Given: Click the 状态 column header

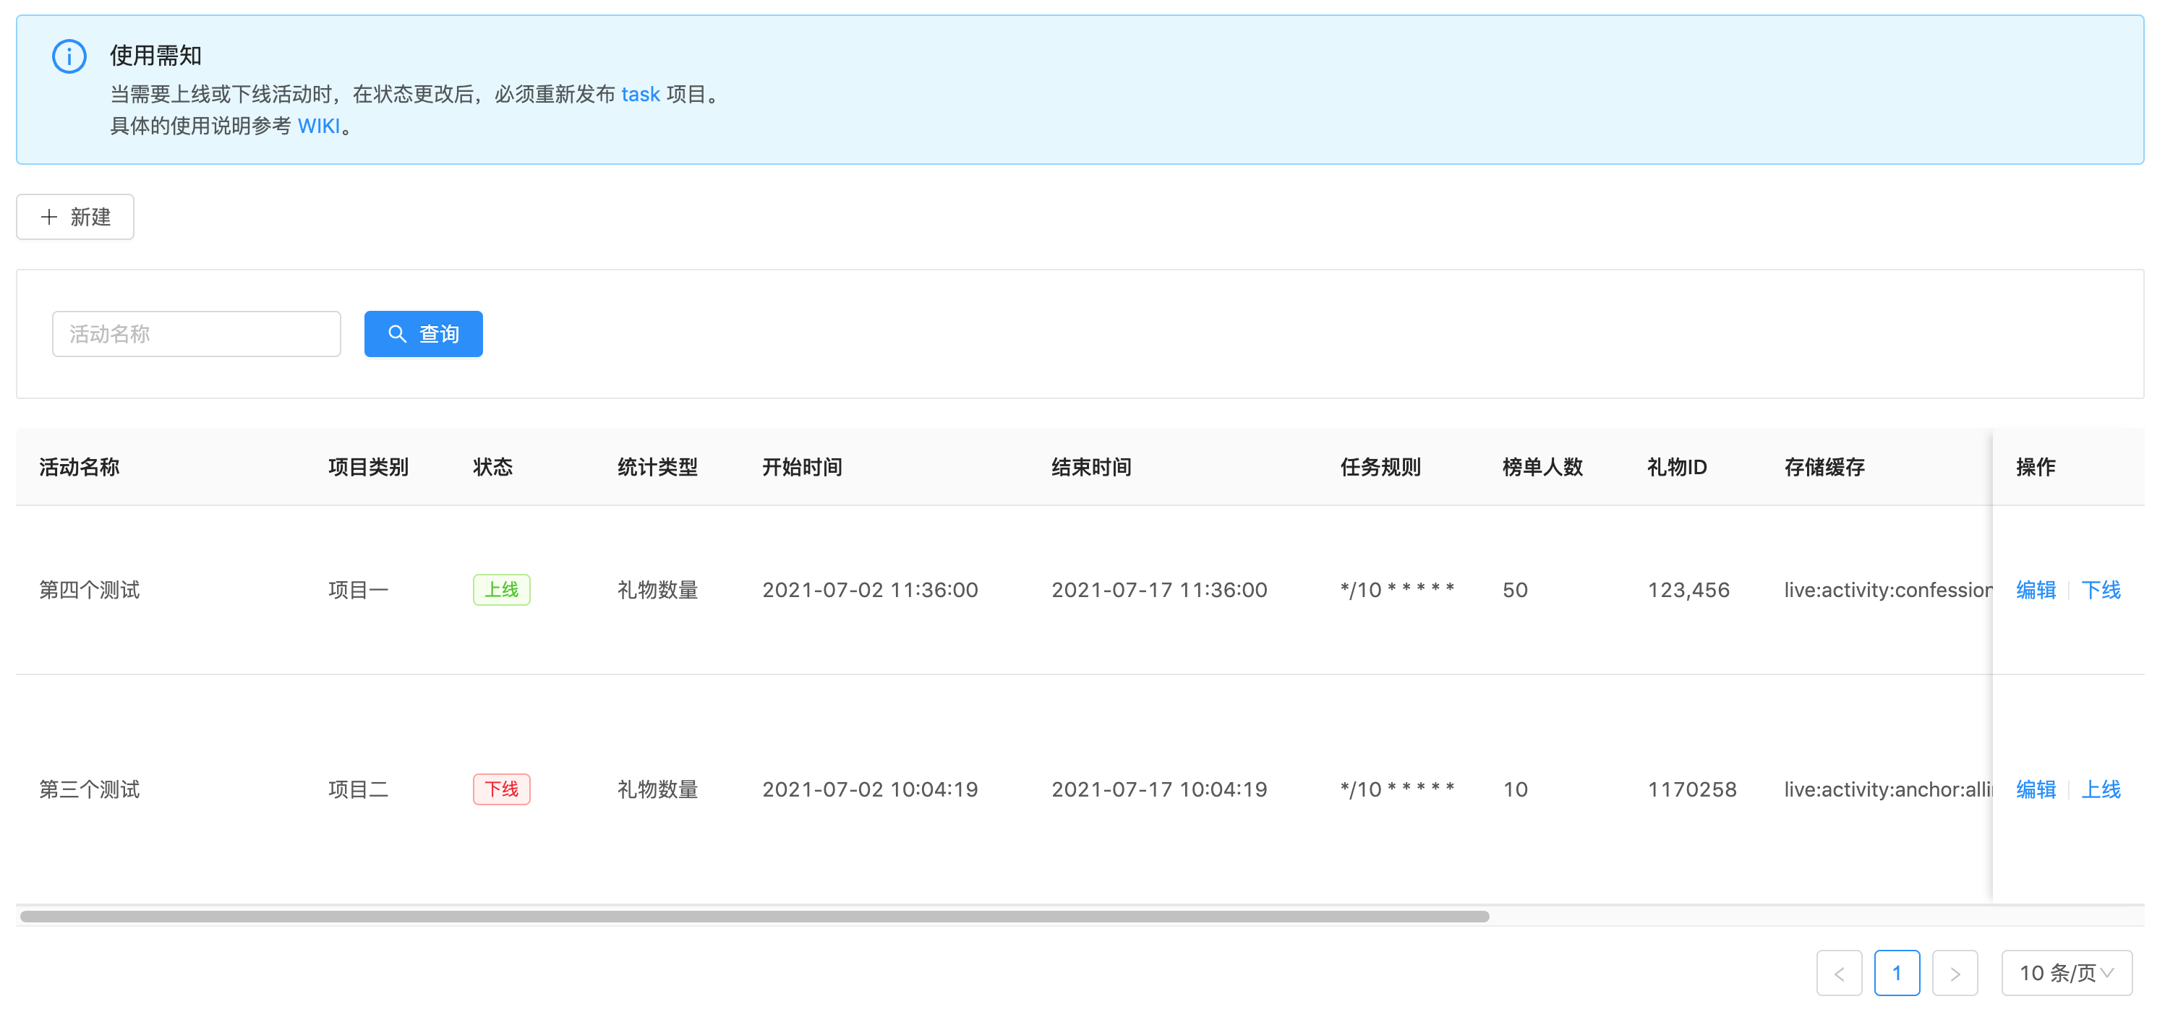Looking at the screenshot, I should (x=492, y=467).
